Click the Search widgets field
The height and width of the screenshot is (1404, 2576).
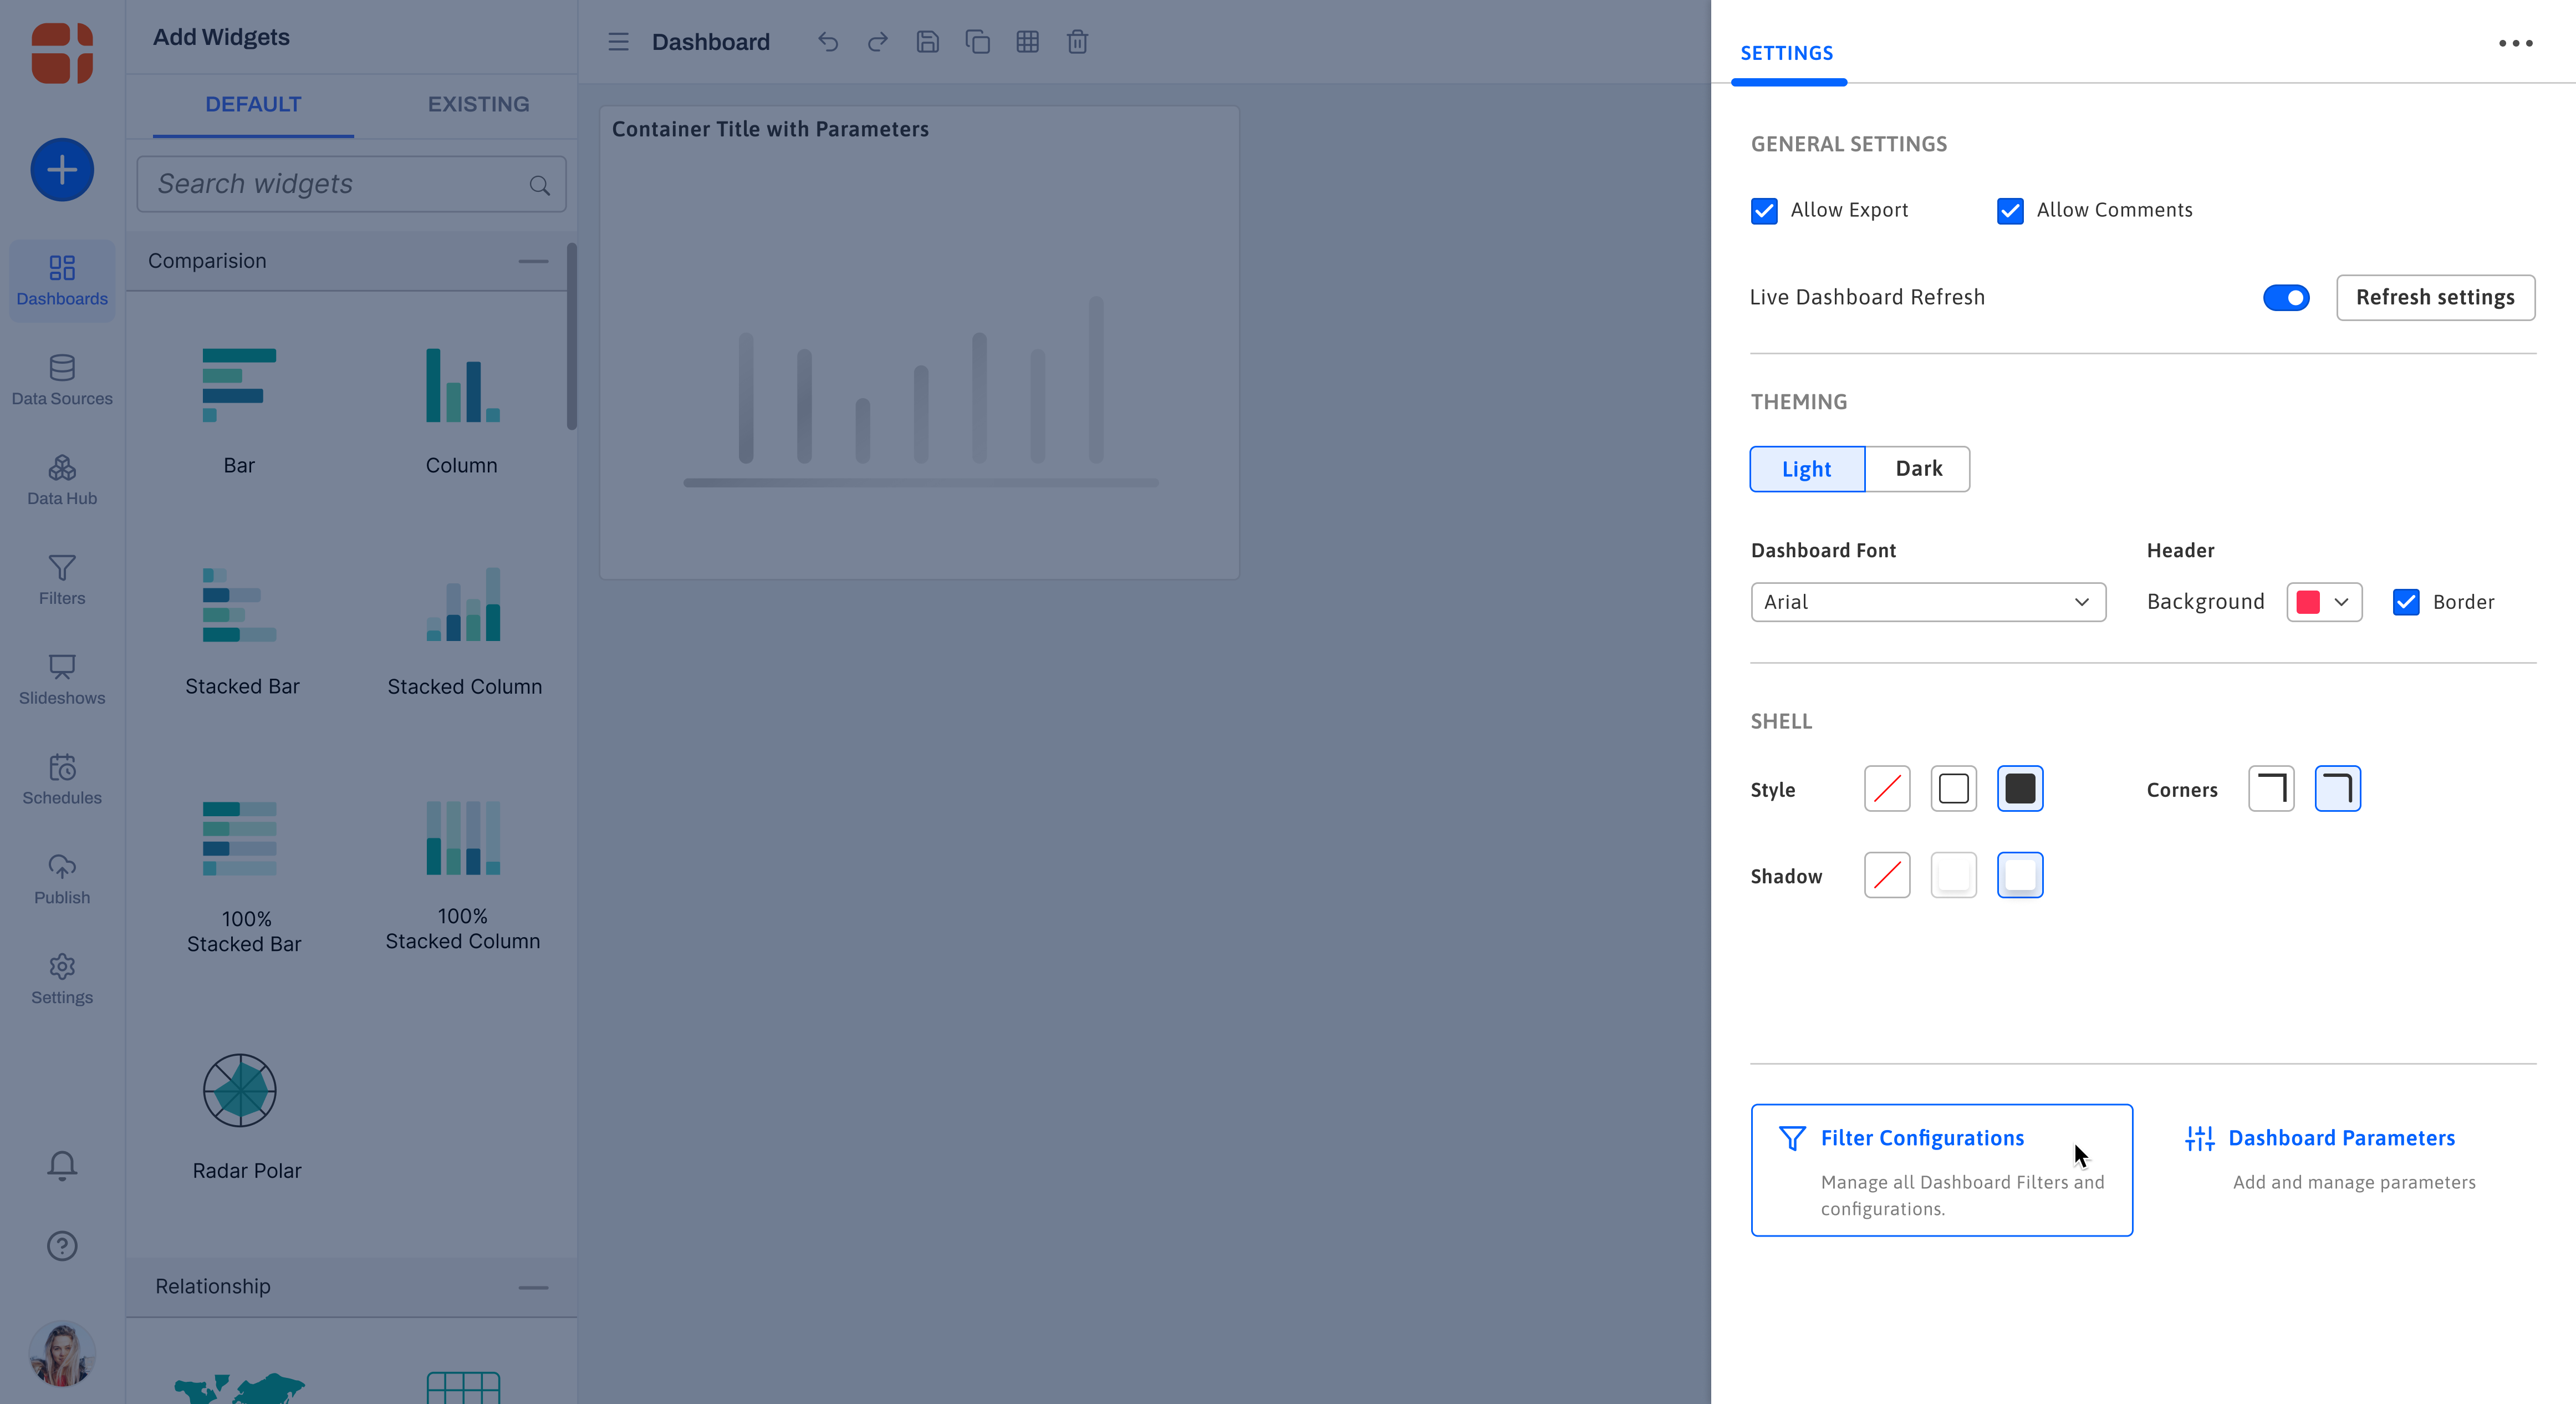click(x=351, y=184)
